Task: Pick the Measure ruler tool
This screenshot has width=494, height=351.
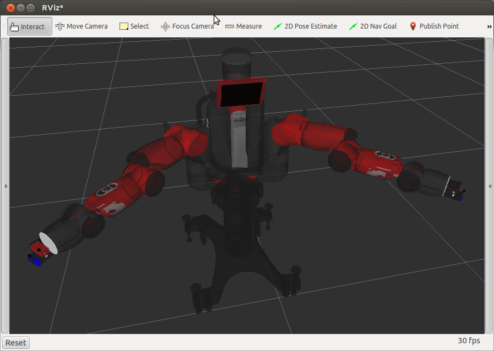Action: 243,26
